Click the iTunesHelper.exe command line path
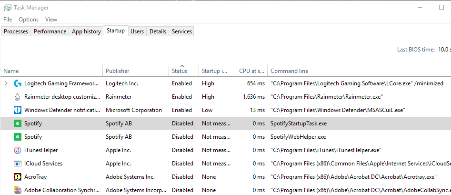Image resolution: width=451 pixels, height=195 pixels. [326, 150]
